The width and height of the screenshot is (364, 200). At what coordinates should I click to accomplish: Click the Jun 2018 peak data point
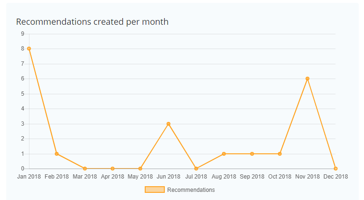(168, 124)
